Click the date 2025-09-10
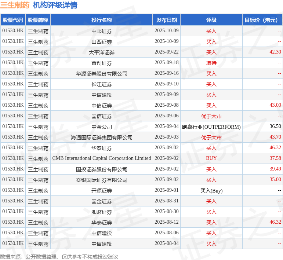This screenshot has width=283, height=260. [166, 84]
